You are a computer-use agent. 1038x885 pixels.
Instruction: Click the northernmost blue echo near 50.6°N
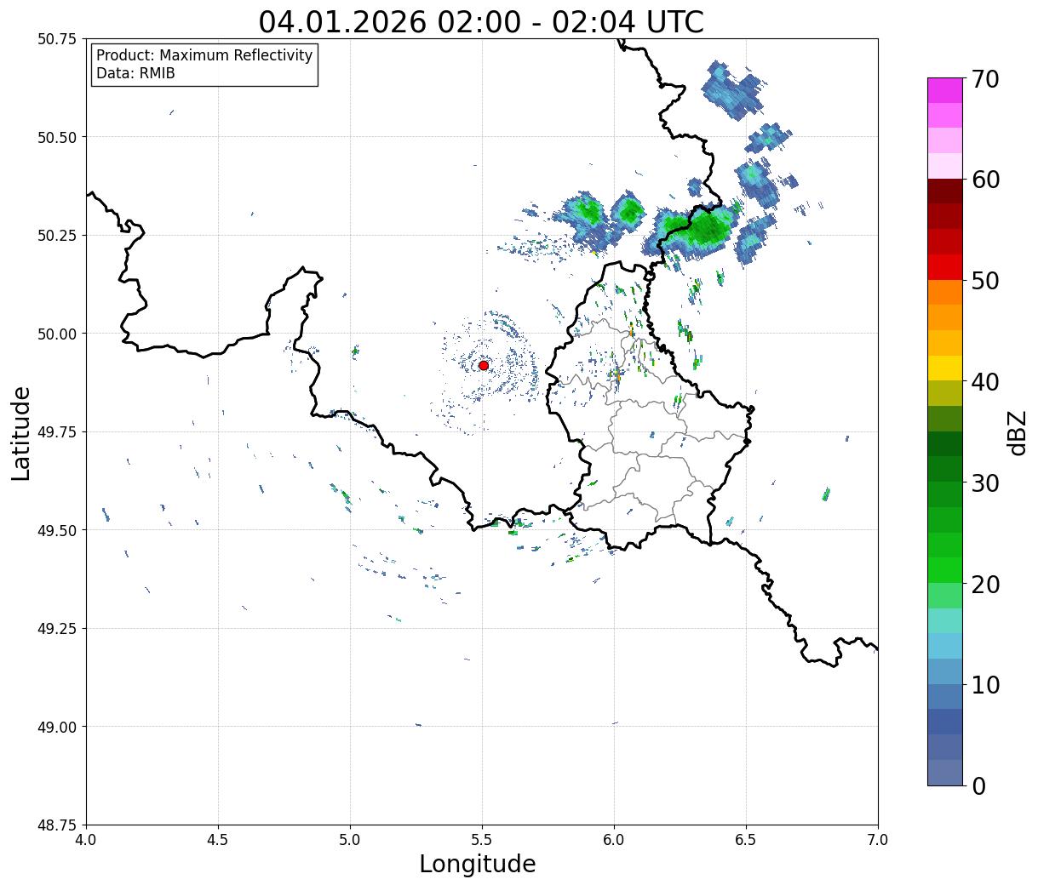tap(731, 90)
